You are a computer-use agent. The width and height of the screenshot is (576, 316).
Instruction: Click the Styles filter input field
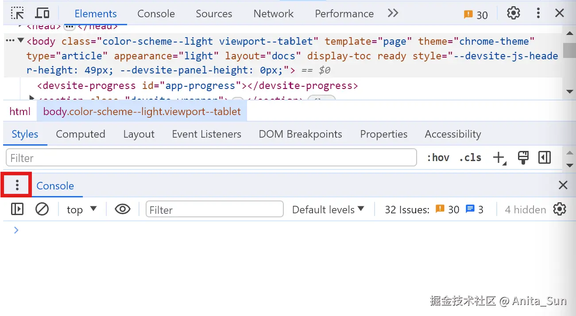click(x=211, y=158)
